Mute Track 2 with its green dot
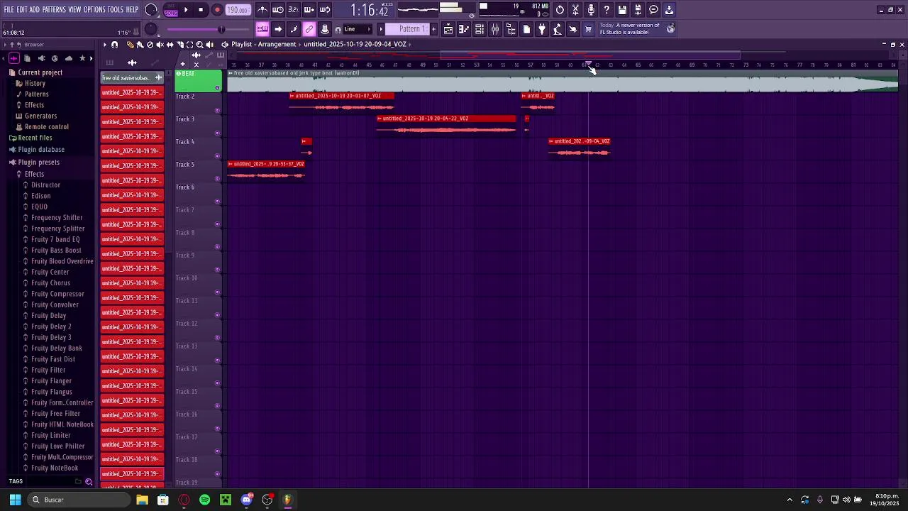The width and height of the screenshot is (908, 511). pyautogui.click(x=217, y=110)
